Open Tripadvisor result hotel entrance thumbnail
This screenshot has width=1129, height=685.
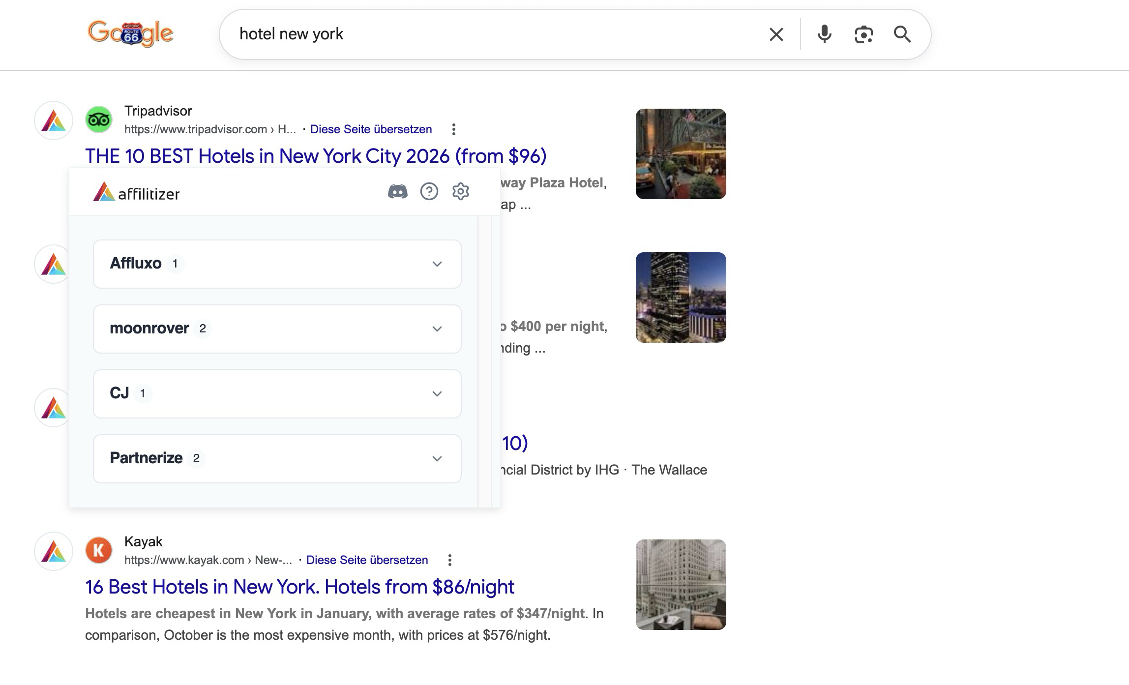(681, 154)
